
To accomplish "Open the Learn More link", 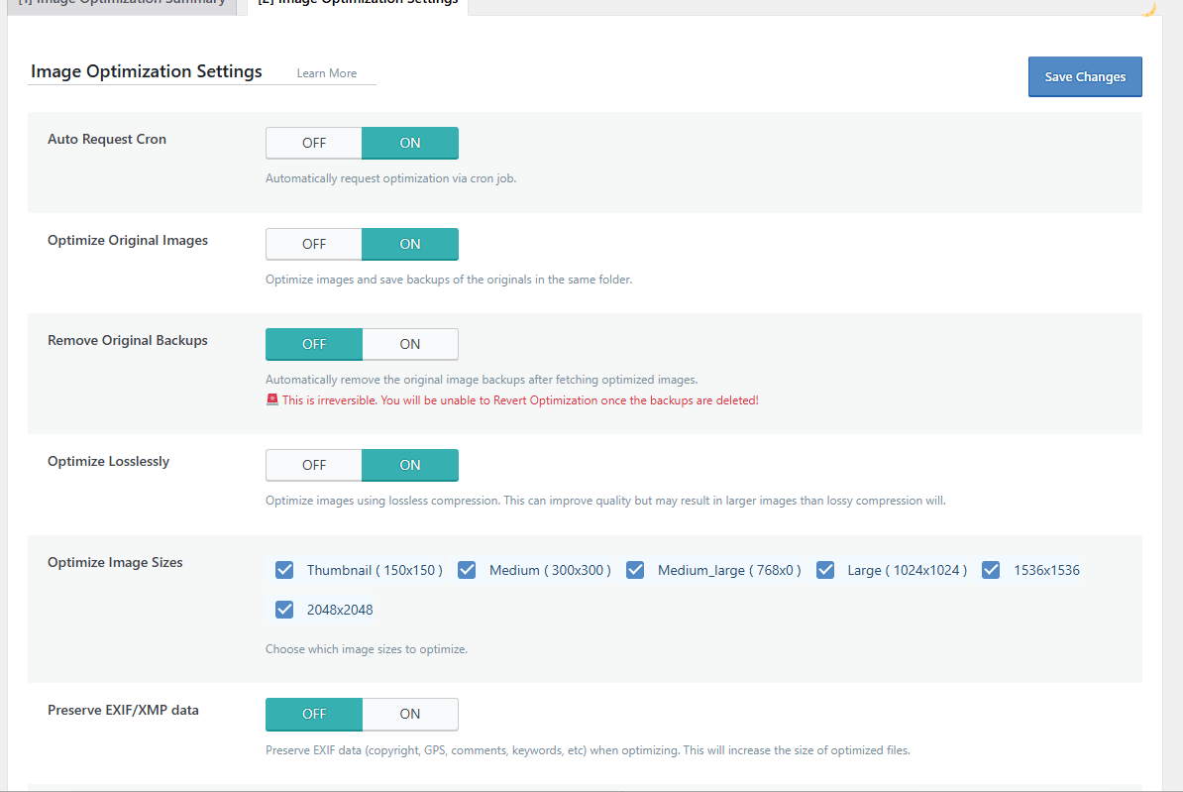I will click(327, 73).
